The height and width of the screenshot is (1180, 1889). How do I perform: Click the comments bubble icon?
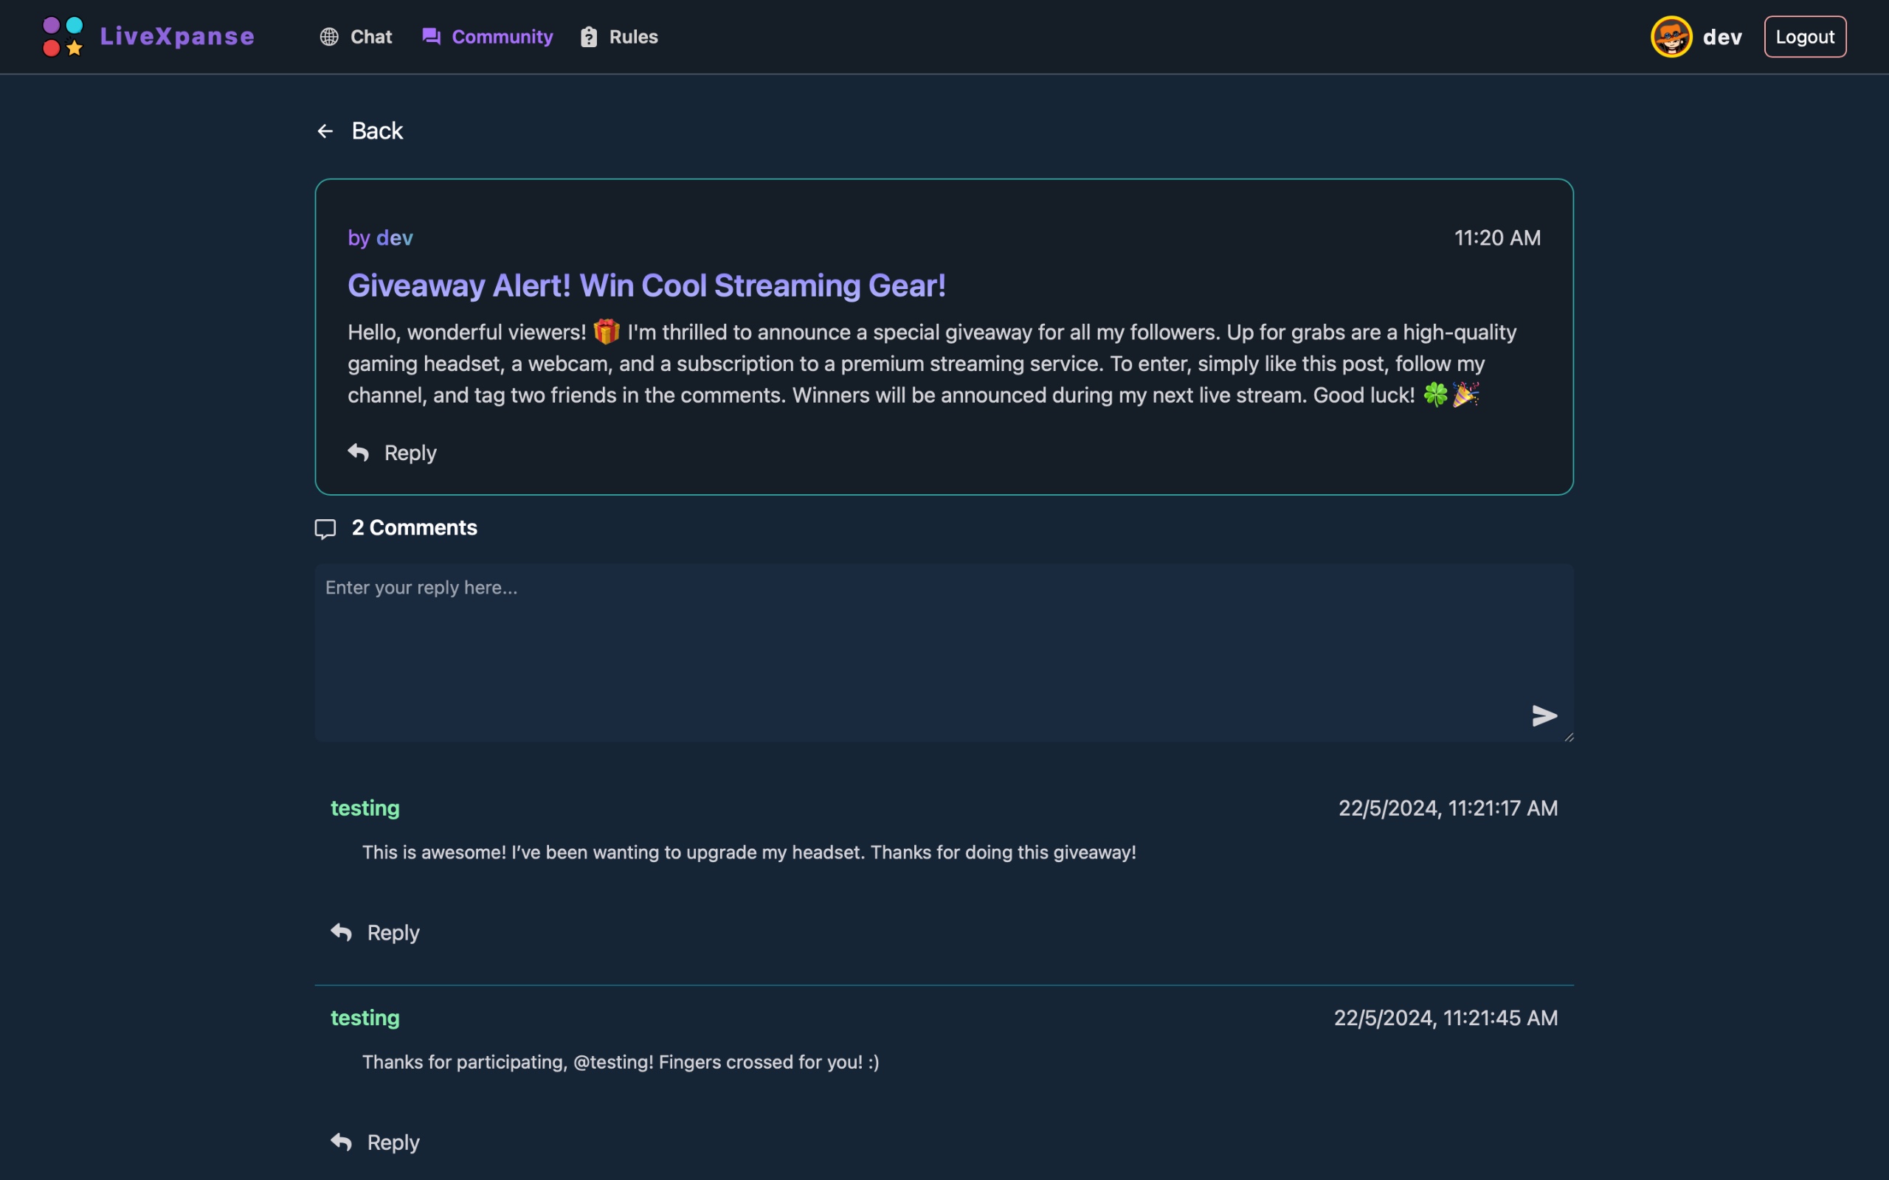click(325, 528)
